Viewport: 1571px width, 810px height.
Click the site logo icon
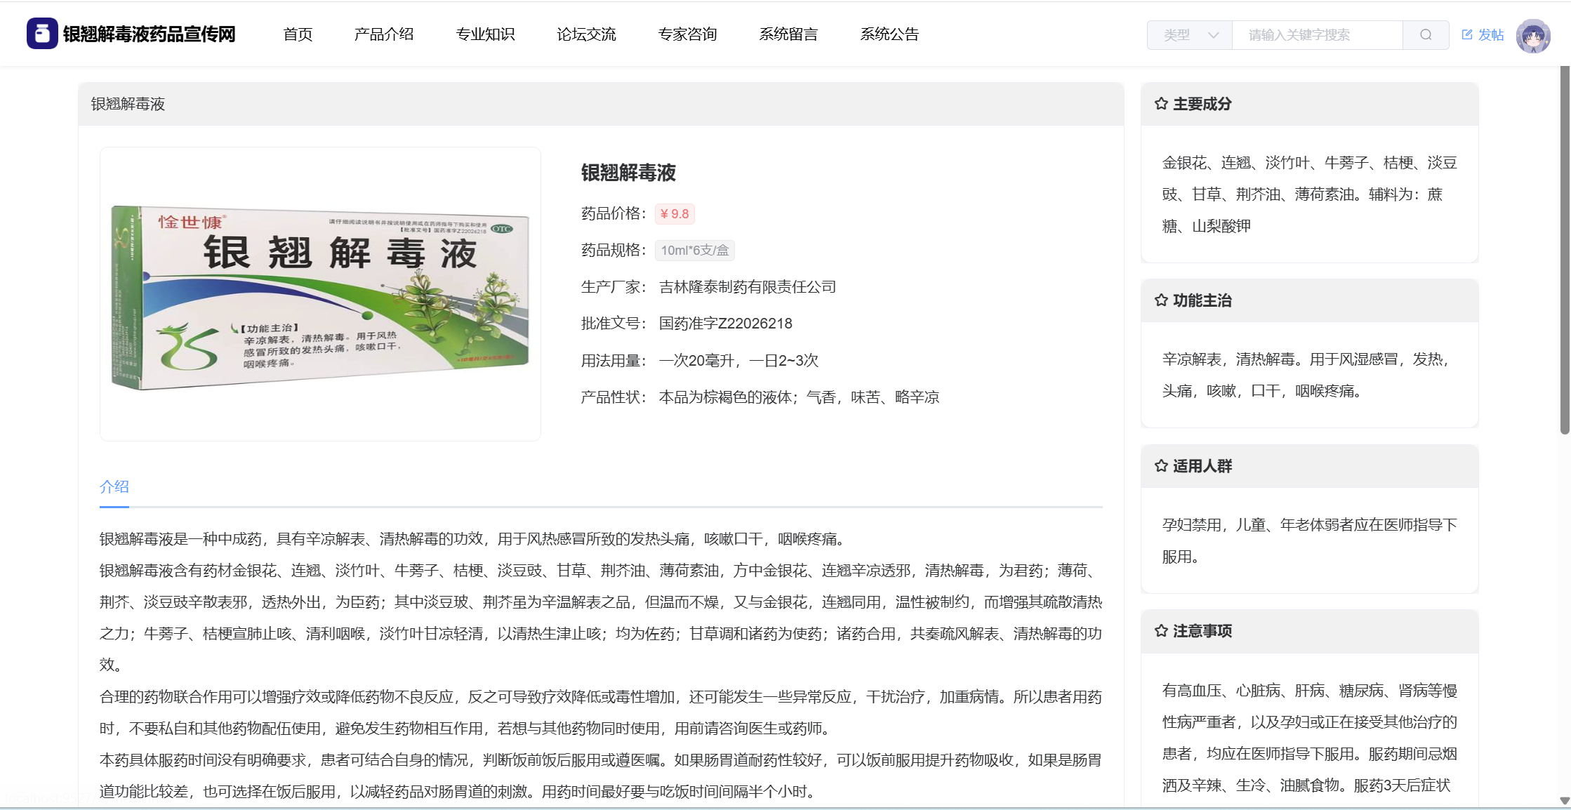[x=42, y=34]
